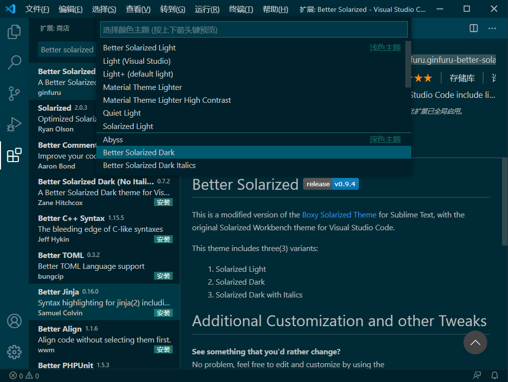This screenshot has width=508, height=382.
Task: Click the extension star rating
Action: (422, 78)
